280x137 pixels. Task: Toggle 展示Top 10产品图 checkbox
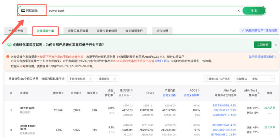pyautogui.click(x=206, y=79)
